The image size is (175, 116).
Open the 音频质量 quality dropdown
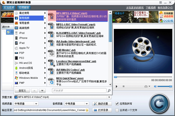[87, 104]
